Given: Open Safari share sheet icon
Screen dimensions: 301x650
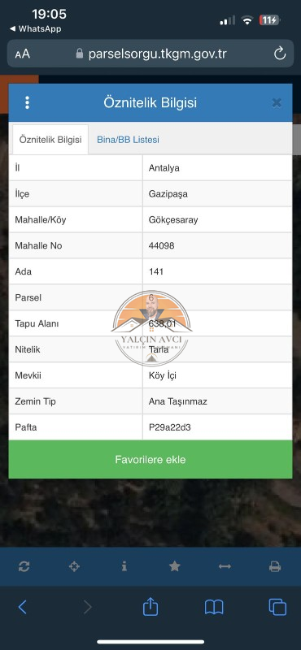Looking at the screenshot, I should pyautogui.click(x=150, y=607).
